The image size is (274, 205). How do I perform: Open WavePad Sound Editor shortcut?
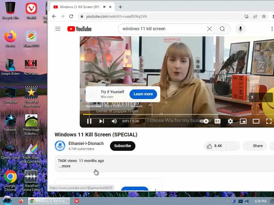click(x=31, y=181)
